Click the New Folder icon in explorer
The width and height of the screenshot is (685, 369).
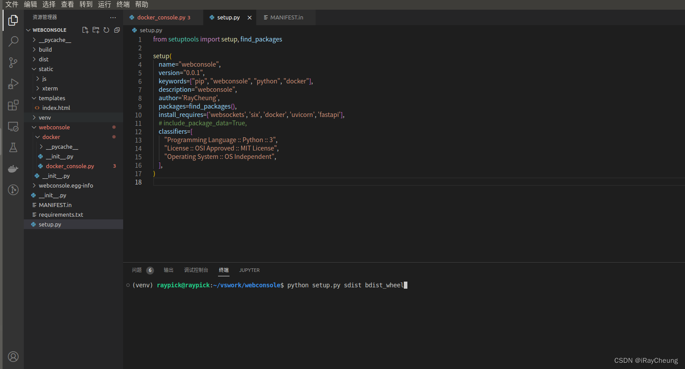coord(96,30)
